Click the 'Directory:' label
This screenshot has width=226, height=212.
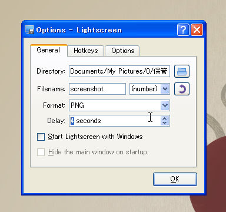(x=51, y=71)
